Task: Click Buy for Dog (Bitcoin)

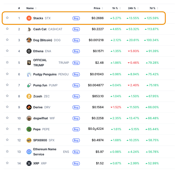Action: (76, 40)
